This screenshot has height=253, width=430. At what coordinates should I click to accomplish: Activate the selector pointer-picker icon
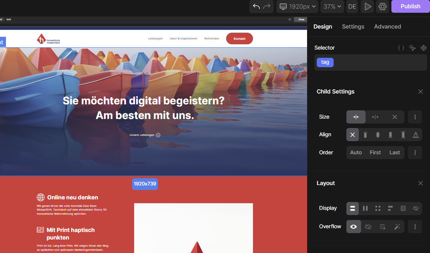click(x=412, y=48)
